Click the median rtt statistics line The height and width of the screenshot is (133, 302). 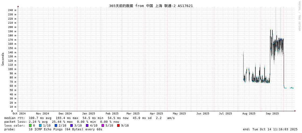coord(89,118)
